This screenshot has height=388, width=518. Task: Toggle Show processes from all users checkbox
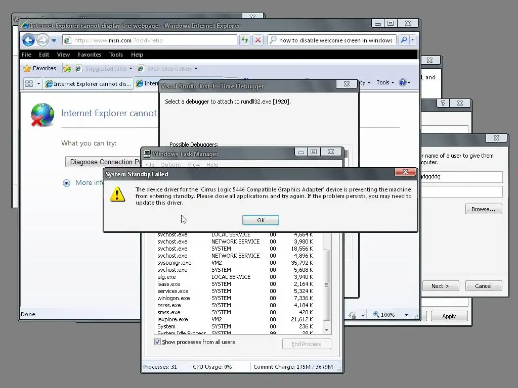point(158,342)
